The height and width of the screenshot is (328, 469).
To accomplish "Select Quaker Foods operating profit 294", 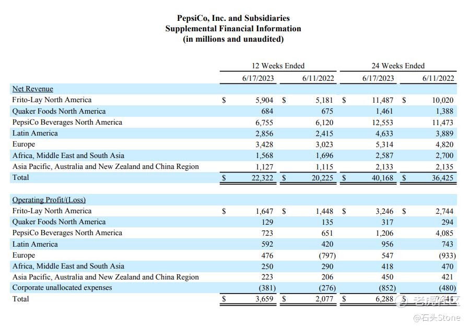I will pos(448,222).
